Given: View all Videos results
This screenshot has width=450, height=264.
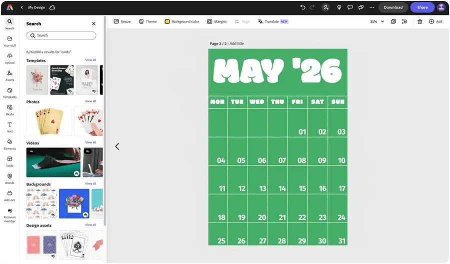Looking at the screenshot, I should [x=90, y=142].
